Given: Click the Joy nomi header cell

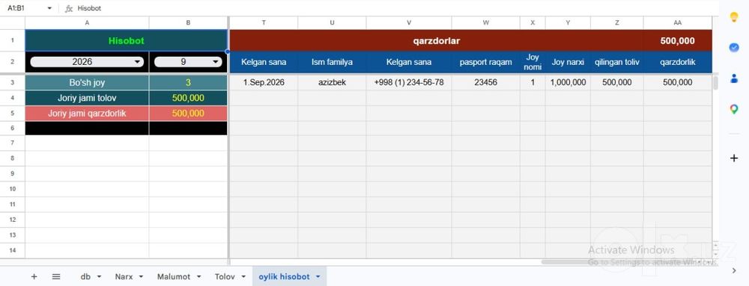Looking at the screenshot, I should [533, 62].
